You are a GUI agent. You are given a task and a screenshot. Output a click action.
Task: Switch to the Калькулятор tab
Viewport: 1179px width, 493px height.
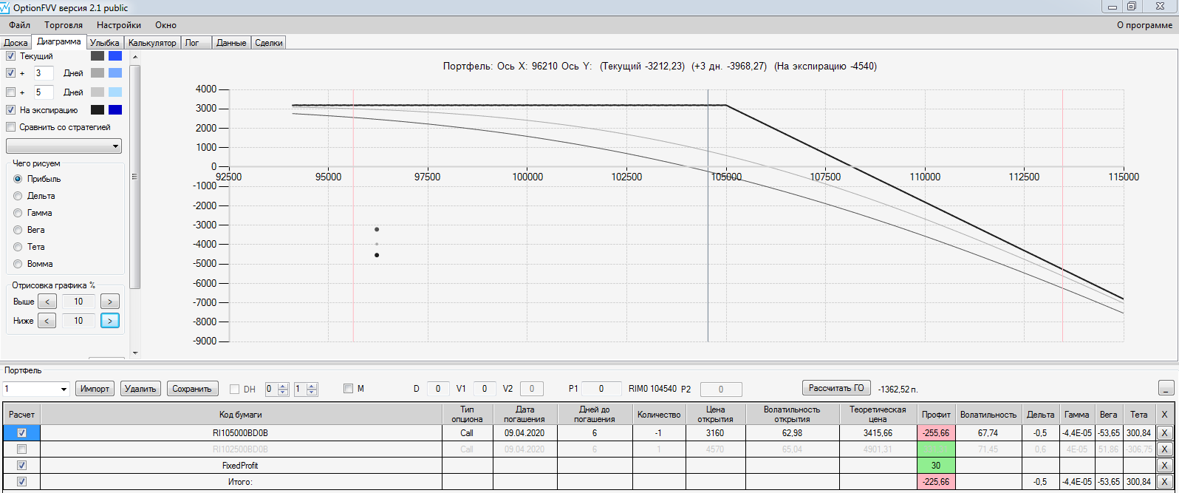152,43
